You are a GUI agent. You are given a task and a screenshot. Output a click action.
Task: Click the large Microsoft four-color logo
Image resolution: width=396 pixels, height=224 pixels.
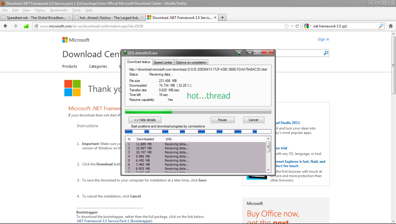click(x=72, y=88)
